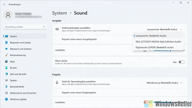
Task: Open Barrierefreiheit settings
Action: (25, 87)
